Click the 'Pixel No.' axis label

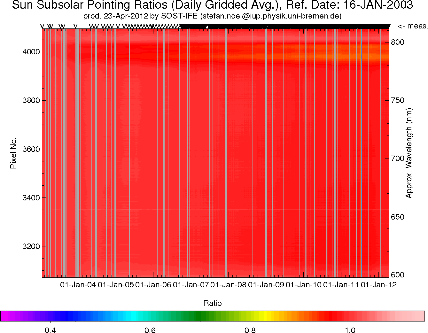click(13, 153)
